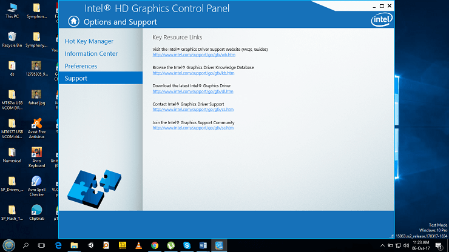
Task: Open the Start menu button
Action: coord(9,245)
